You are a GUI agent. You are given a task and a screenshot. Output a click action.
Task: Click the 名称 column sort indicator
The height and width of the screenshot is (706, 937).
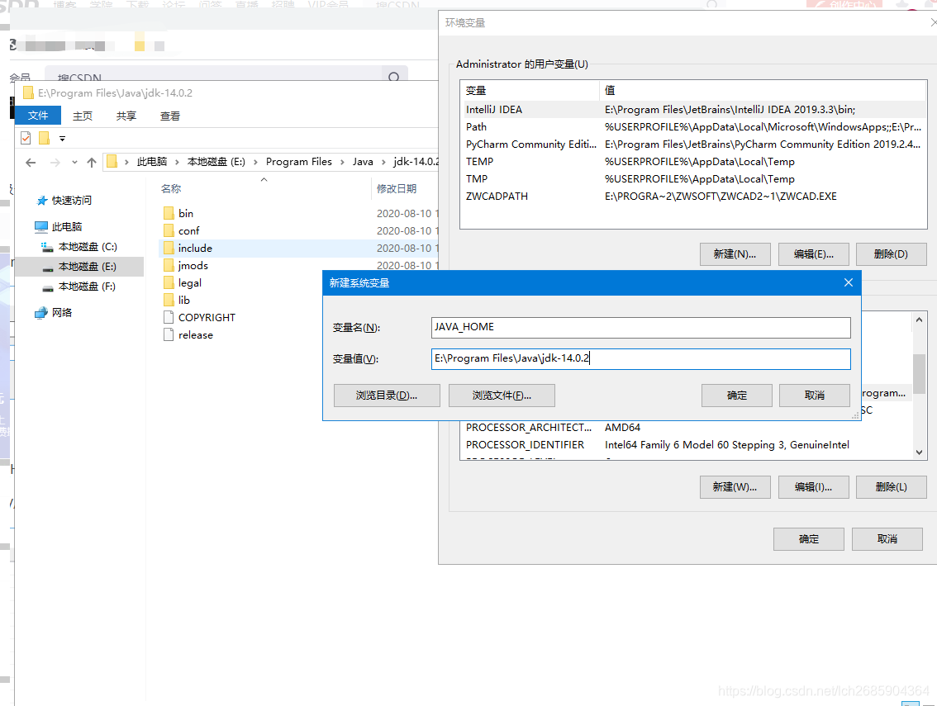(263, 178)
